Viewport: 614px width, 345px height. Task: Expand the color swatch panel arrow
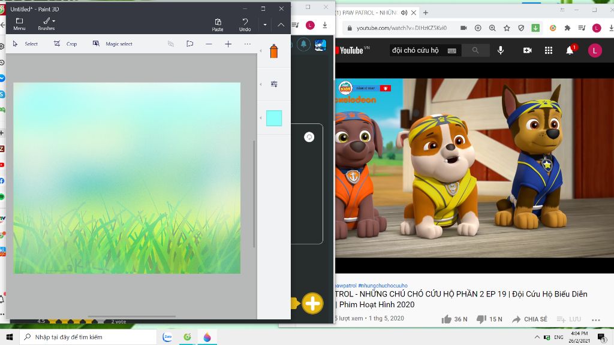(x=261, y=118)
